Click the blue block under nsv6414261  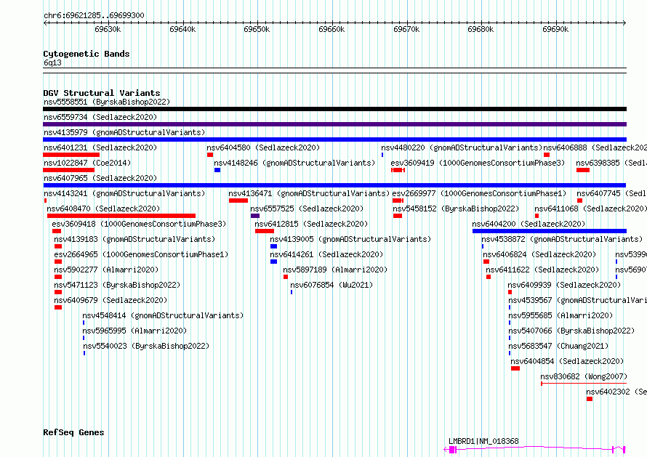(273, 262)
